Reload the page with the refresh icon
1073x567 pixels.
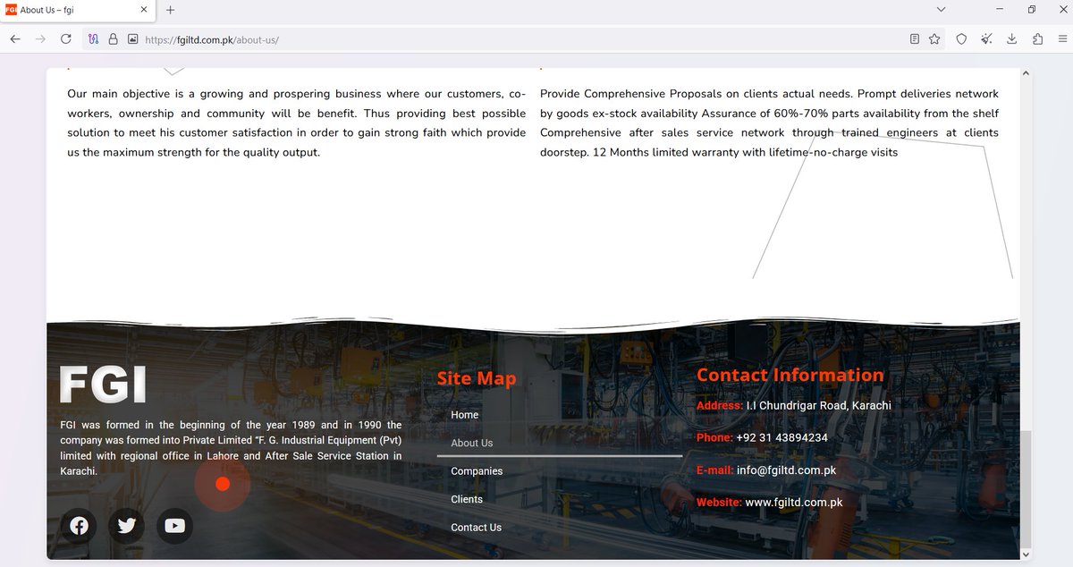[64, 38]
